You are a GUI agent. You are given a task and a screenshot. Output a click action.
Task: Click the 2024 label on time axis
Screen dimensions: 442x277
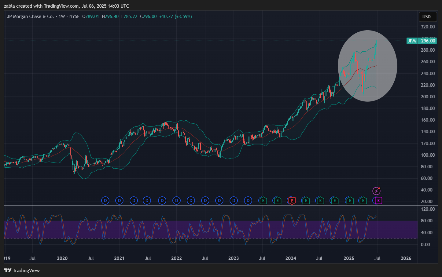click(291, 258)
